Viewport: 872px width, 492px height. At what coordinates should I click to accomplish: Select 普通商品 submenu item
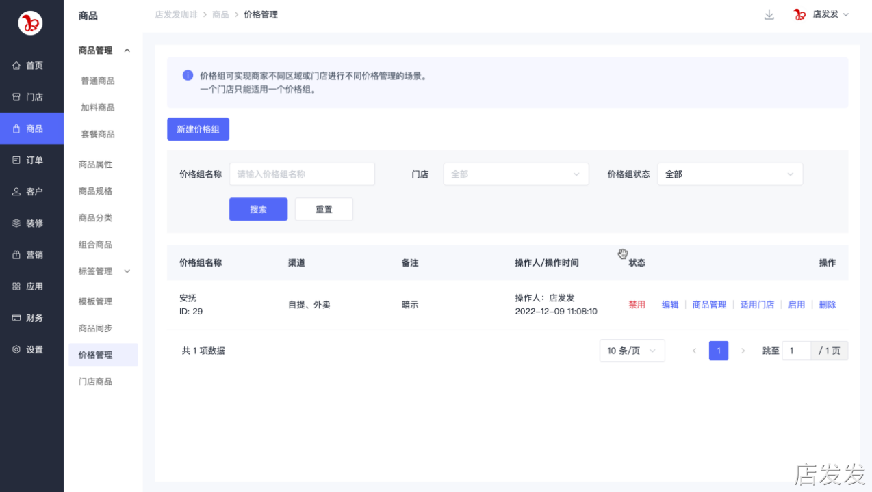point(98,81)
